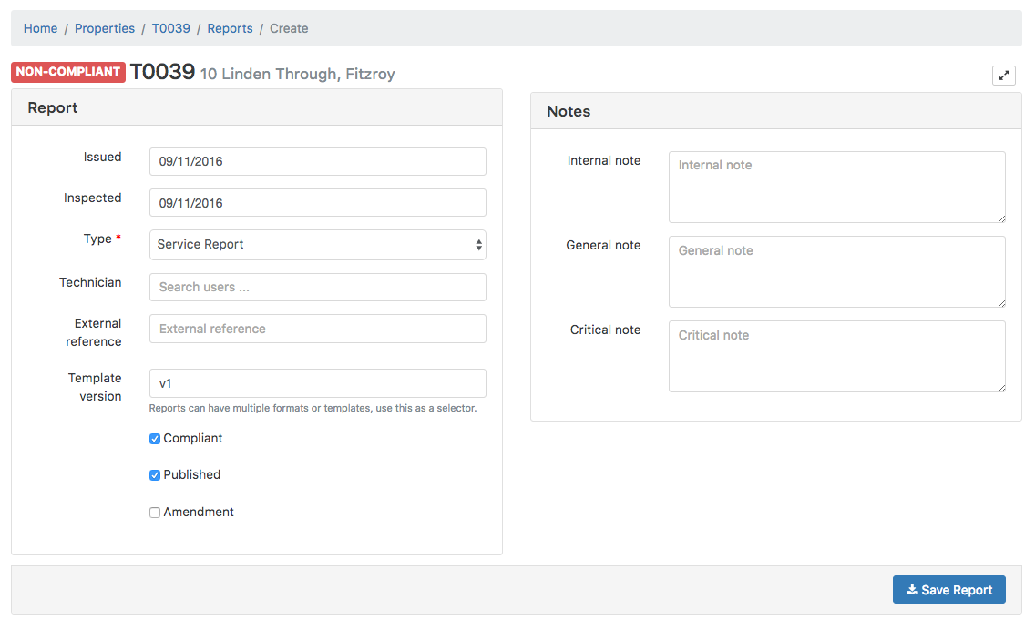Screen dimensions: 1035x630
Task: Click the External reference input
Action: tap(317, 329)
